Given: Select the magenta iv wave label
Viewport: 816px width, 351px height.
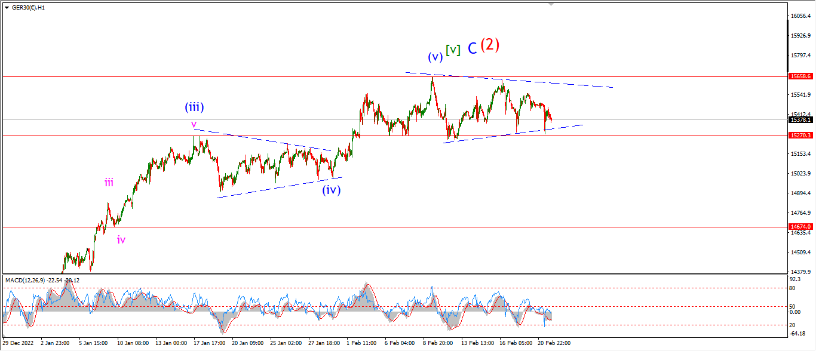Looking at the screenshot, I should 121,240.
